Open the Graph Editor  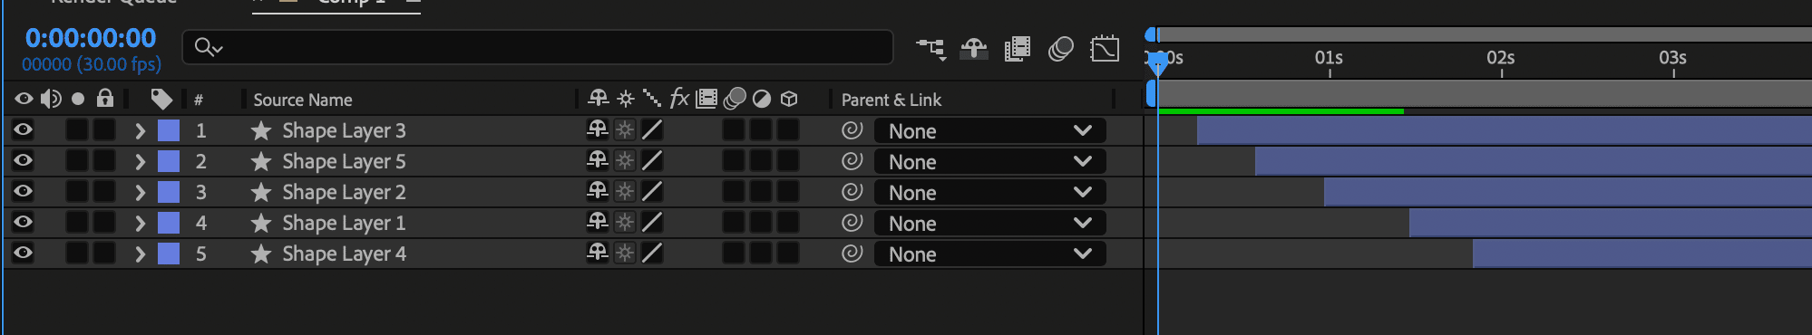pyautogui.click(x=1105, y=49)
